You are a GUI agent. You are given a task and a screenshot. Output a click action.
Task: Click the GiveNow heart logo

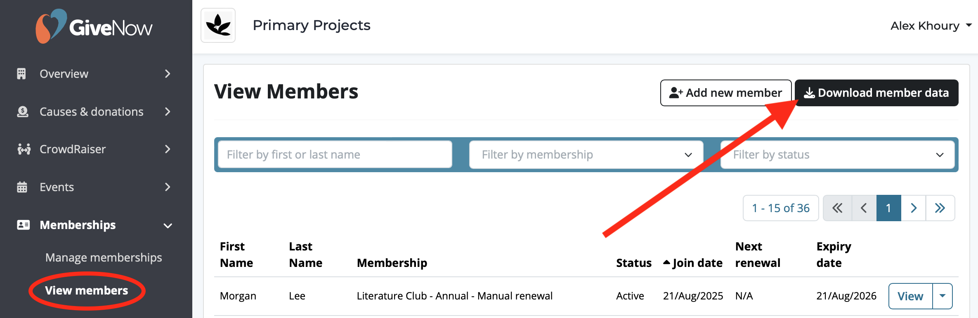pos(52,26)
